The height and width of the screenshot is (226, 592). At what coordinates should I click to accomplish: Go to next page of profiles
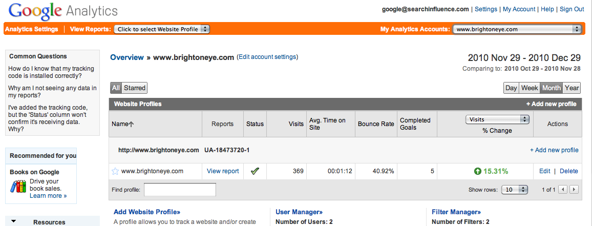[574, 190]
